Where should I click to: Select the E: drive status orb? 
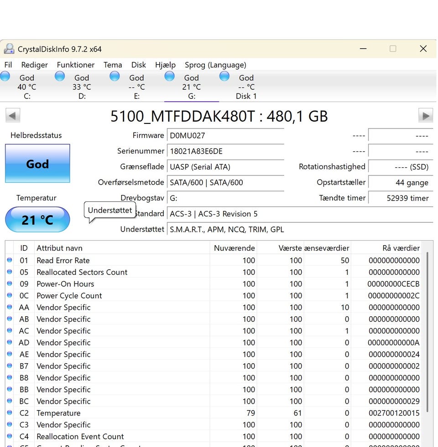pos(115,77)
